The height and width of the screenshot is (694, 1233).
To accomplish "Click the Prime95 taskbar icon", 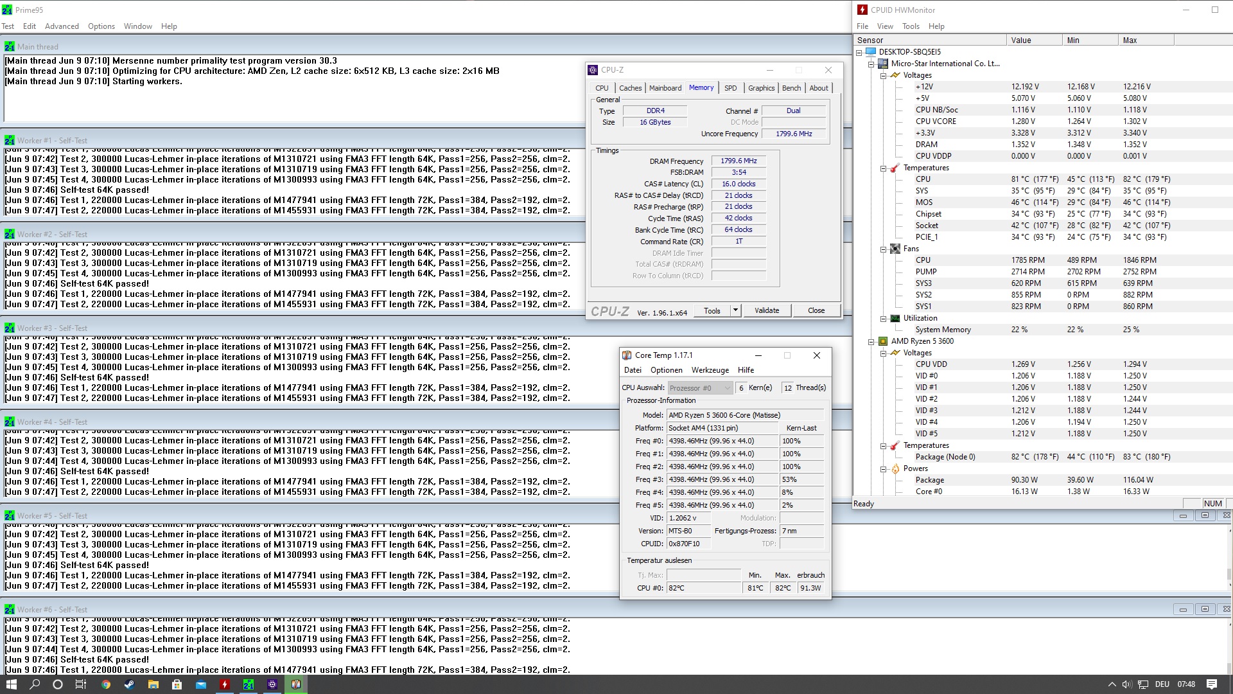I will click(x=249, y=684).
